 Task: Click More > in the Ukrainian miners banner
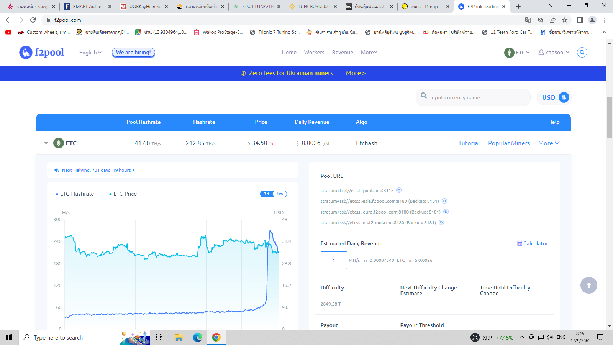pyautogui.click(x=356, y=73)
